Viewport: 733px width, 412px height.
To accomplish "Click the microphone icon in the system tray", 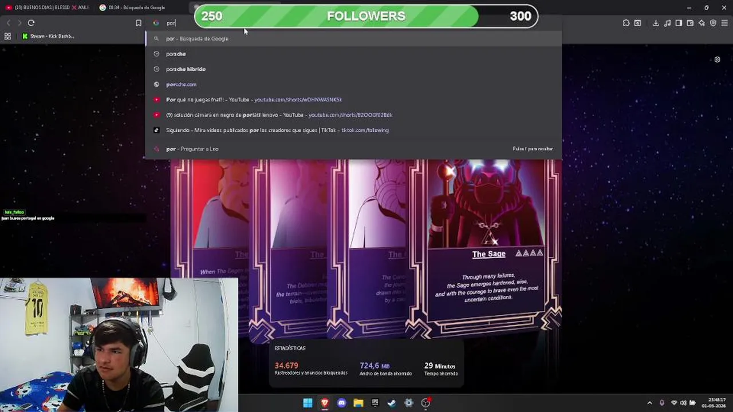I will [662, 403].
